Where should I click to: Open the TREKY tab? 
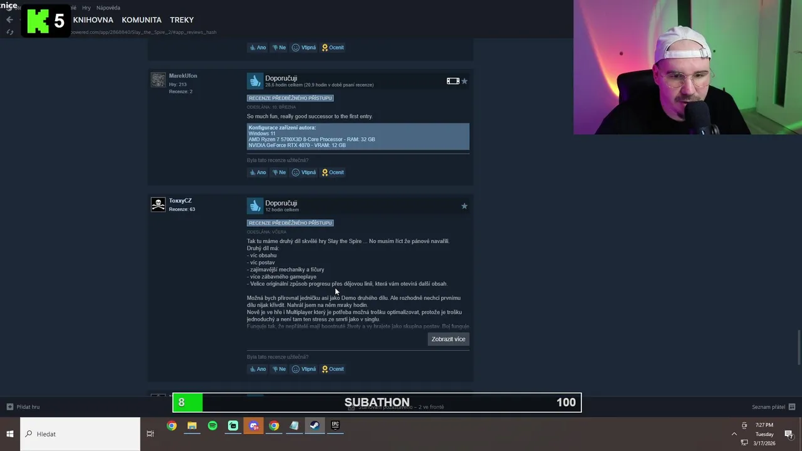click(182, 20)
